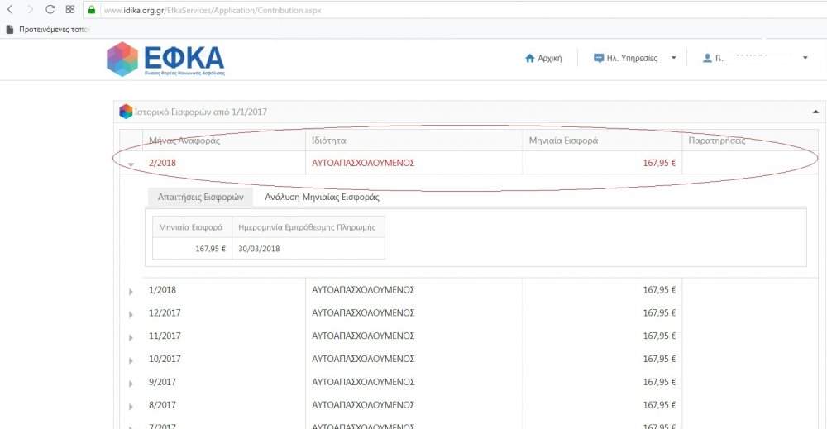
Task: Collapse the Ιστορικό Εισφορών panel arrow
Action: click(816, 112)
